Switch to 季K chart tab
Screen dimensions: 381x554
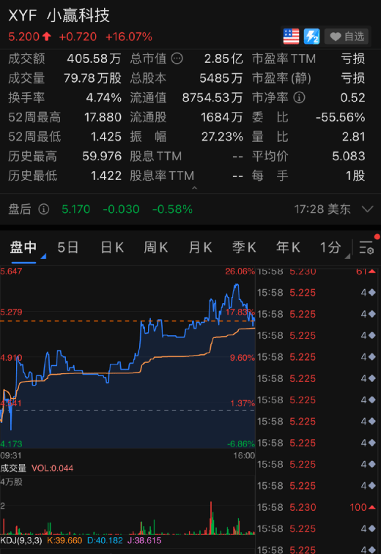click(x=244, y=247)
